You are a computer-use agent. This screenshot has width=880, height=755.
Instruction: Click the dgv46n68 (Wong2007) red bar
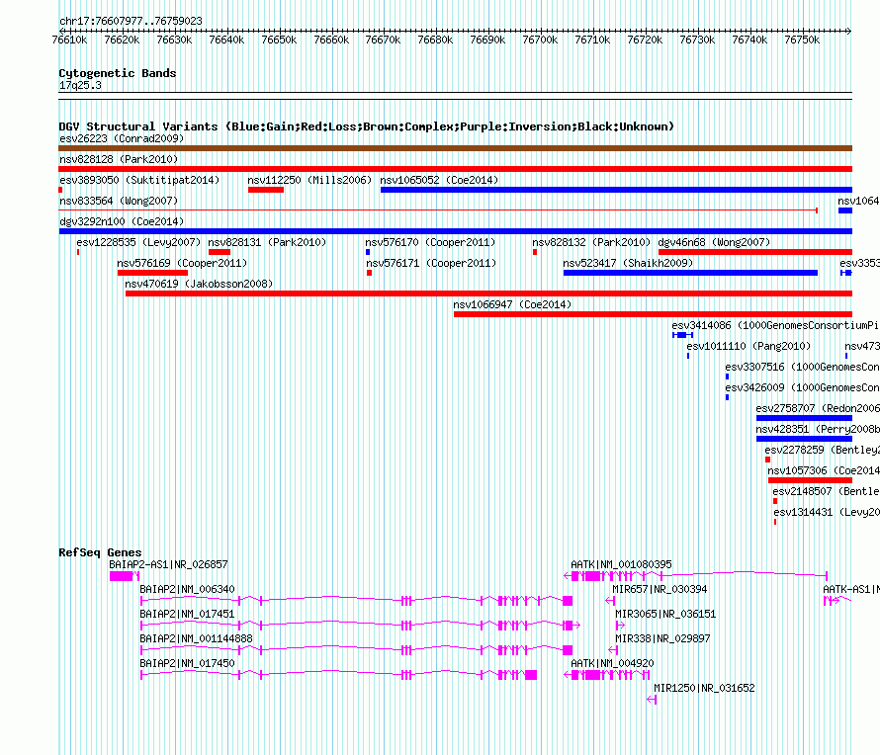pyautogui.click(x=755, y=252)
